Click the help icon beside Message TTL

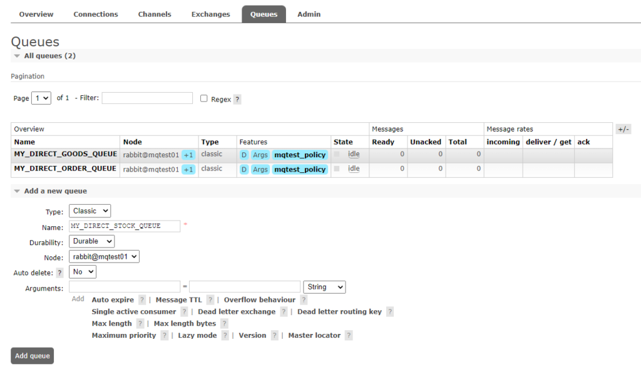(x=210, y=300)
